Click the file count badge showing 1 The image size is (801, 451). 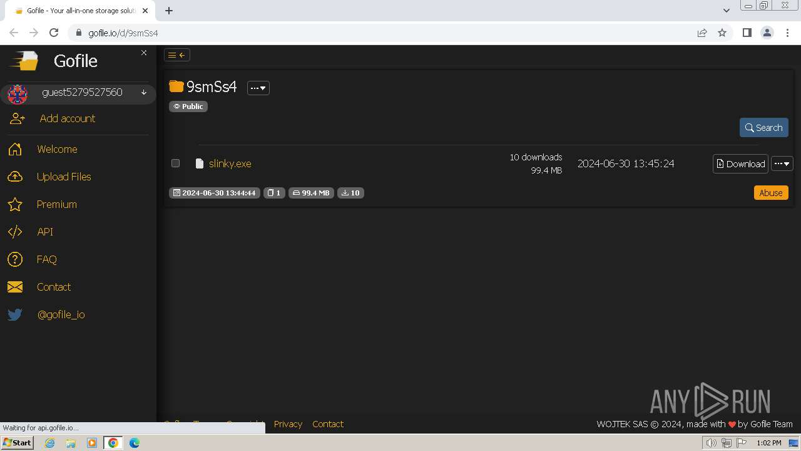274,193
